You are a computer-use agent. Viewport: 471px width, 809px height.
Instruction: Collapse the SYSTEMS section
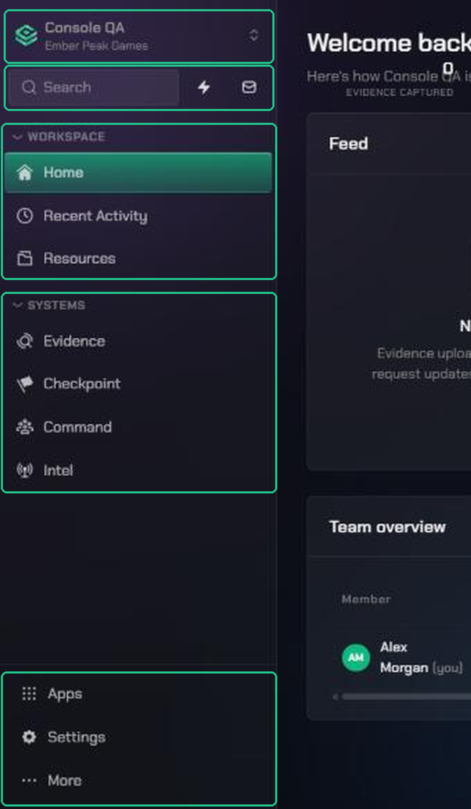click(x=49, y=305)
